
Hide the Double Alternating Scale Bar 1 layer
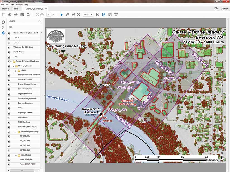tap(9, 33)
